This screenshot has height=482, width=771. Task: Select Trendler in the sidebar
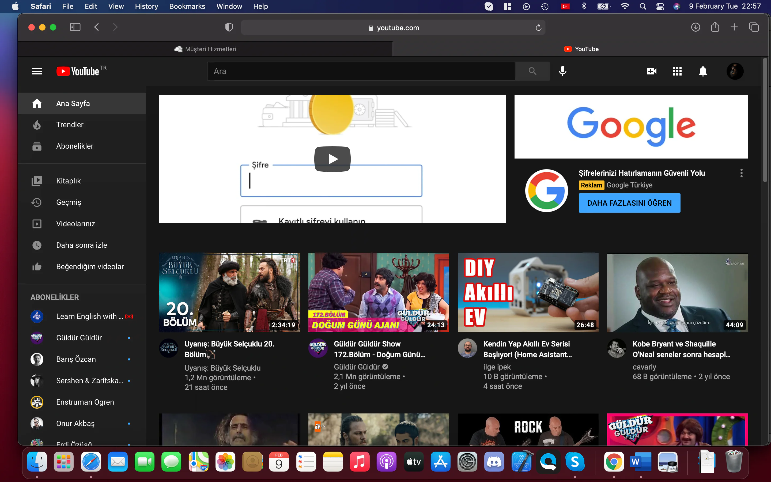point(69,124)
